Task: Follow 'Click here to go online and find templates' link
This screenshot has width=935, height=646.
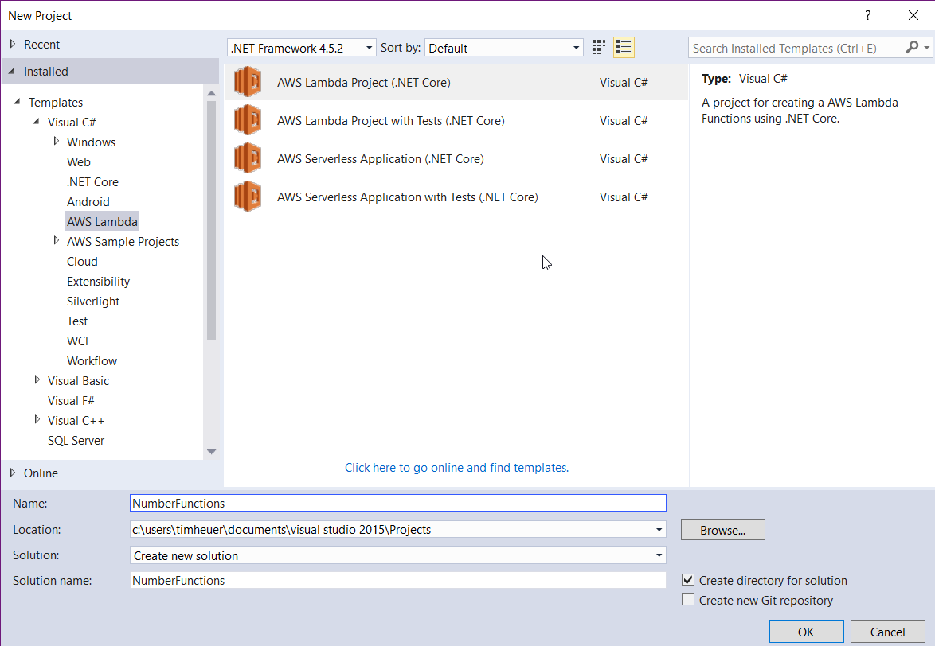Action: click(x=457, y=467)
